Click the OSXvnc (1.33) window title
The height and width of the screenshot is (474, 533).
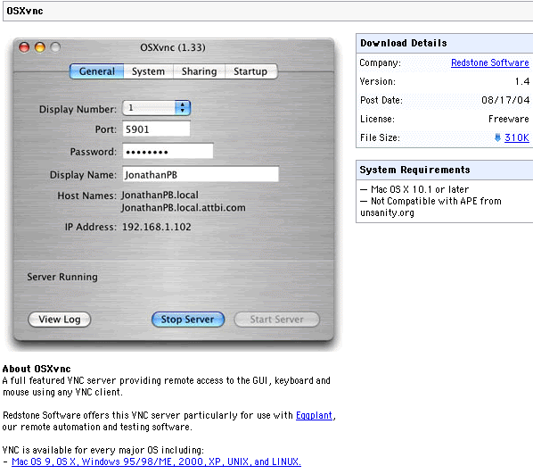173,47
